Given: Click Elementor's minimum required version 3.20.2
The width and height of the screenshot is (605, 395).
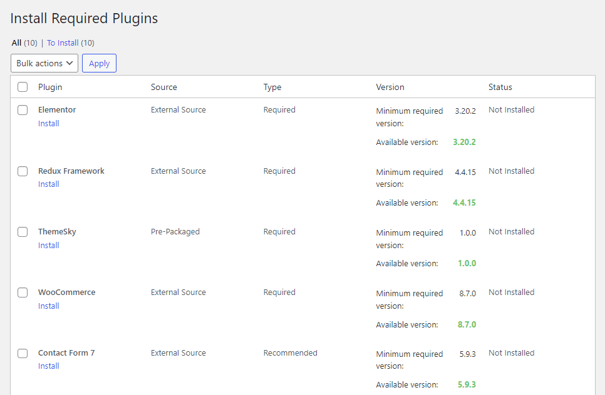Looking at the screenshot, I should coord(465,111).
